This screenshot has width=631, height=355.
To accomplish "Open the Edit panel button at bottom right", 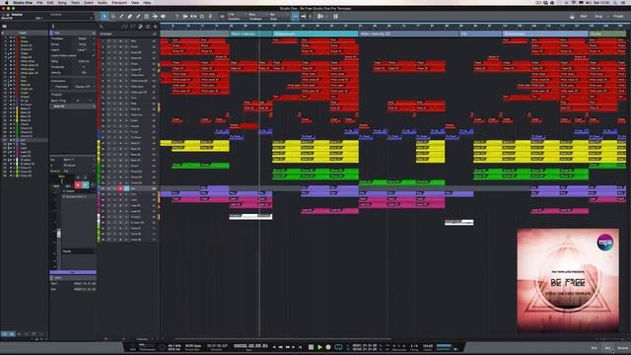I will [594, 348].
